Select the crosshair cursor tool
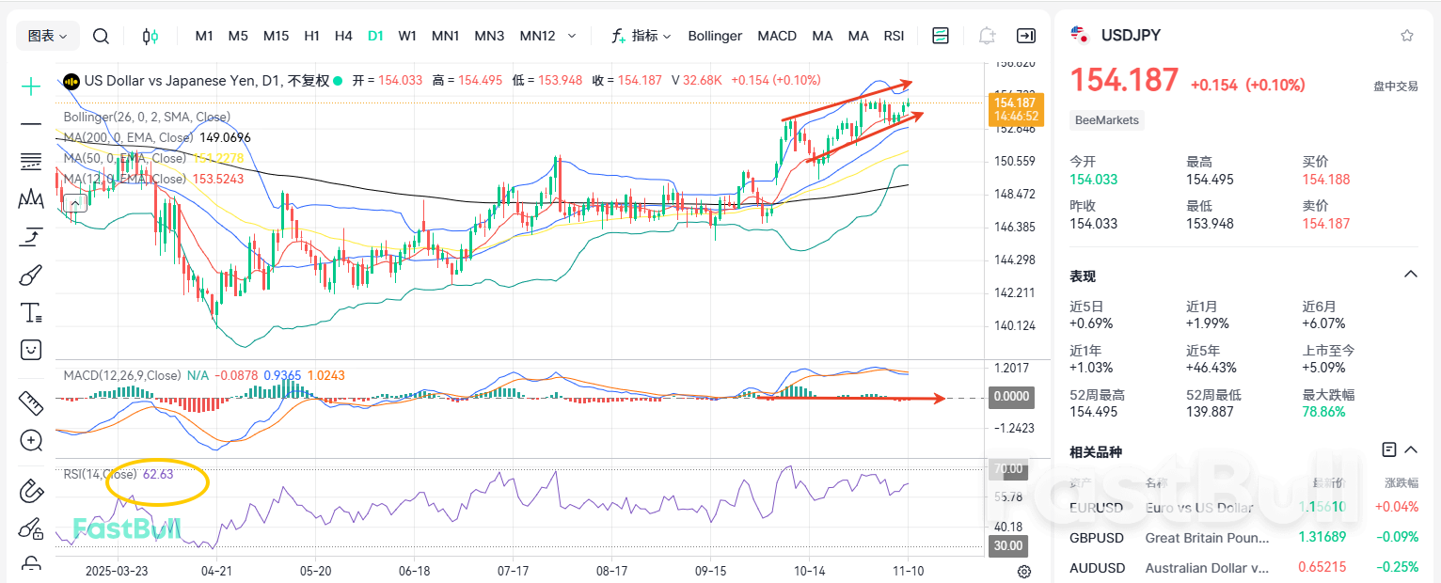 click(30, 87)
